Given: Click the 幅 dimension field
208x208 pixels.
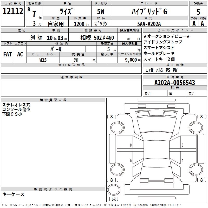Looking at the screenshot, I should point(177,94).
